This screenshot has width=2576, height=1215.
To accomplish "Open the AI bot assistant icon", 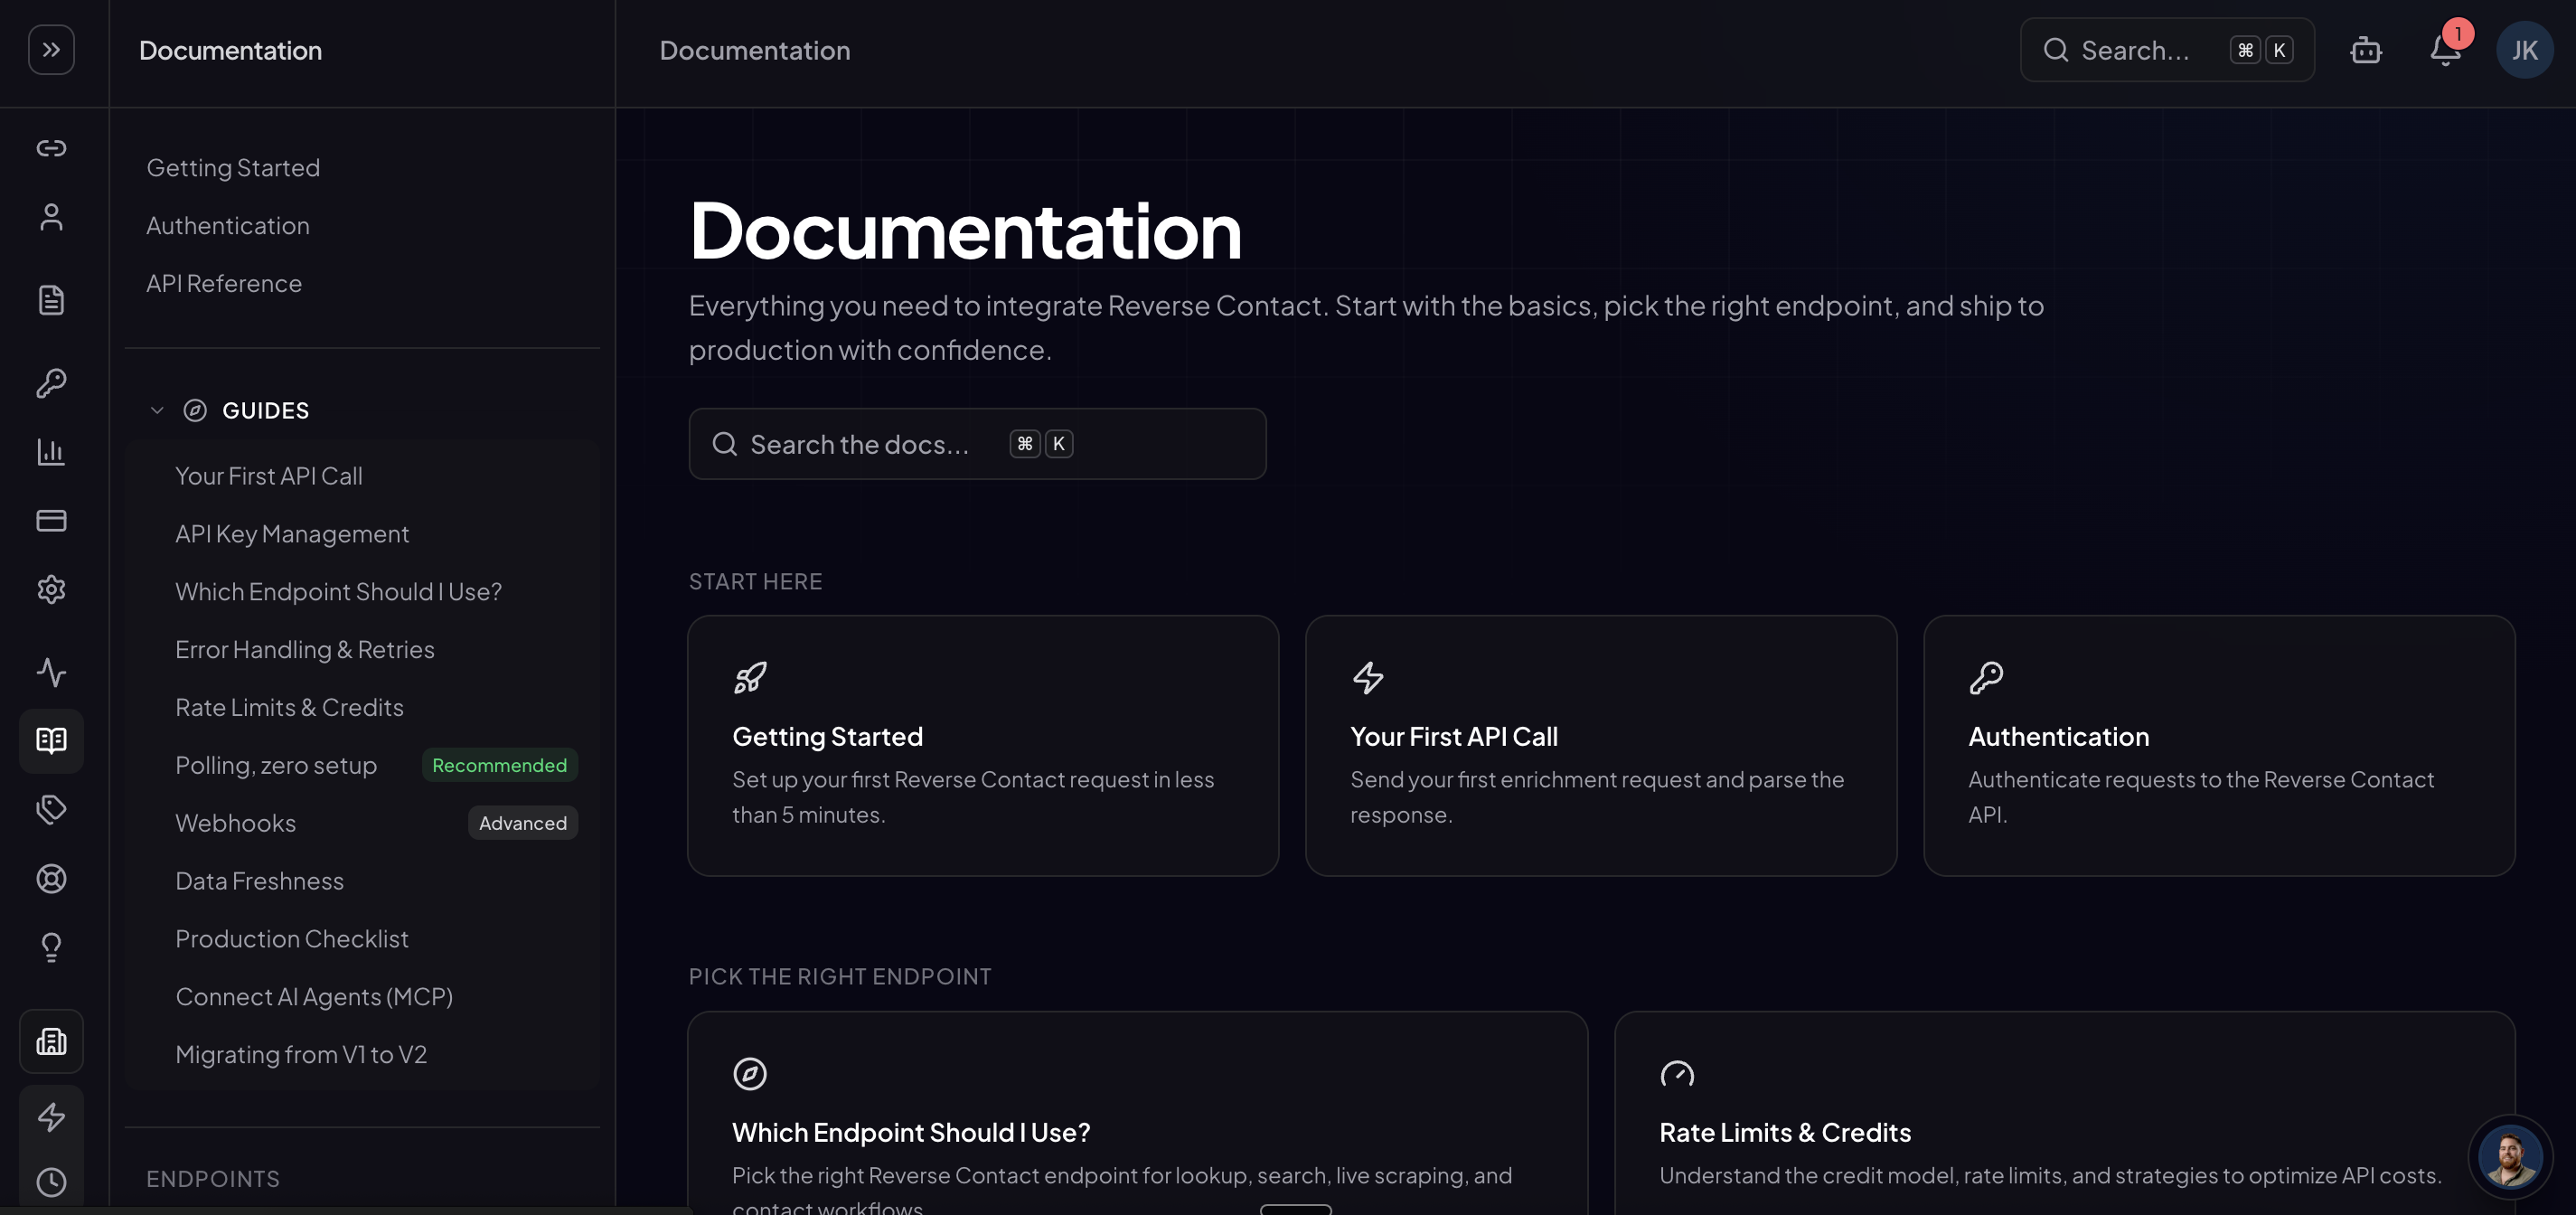I will (x=2365, y=50).
